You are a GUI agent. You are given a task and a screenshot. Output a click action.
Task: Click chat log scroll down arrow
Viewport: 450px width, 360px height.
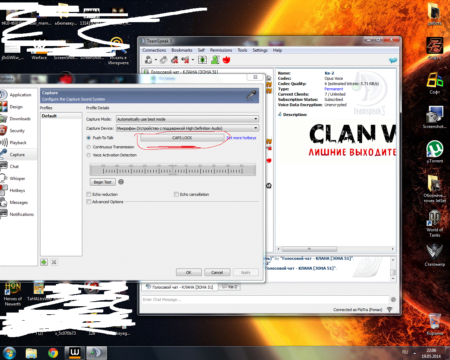coord(393,279)
